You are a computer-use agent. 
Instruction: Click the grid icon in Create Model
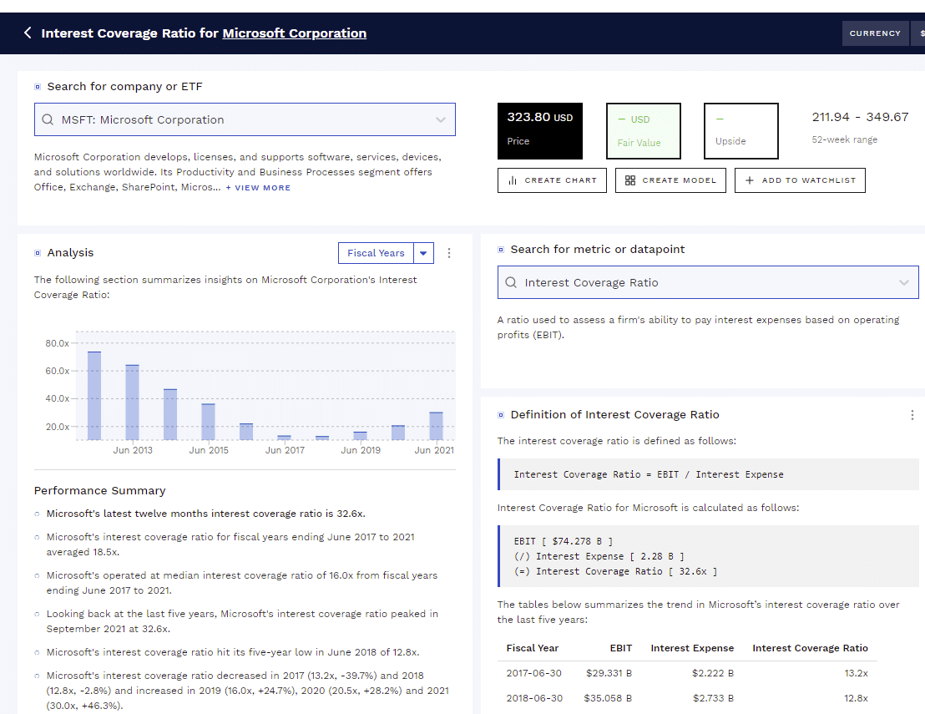pos(630,180)
